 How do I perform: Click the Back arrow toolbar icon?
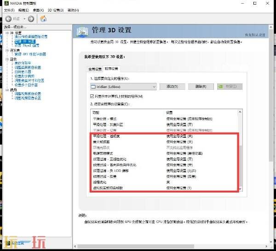pos(8,19)
